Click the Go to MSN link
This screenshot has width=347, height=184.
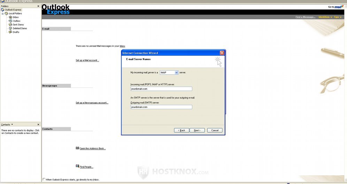(336, 7)
